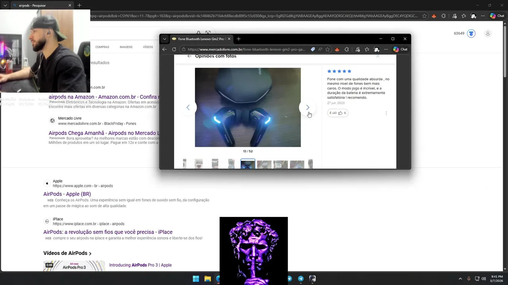
Task: Switch to VÍDEOS search tab
Action: pyautogui.click(x=148, y=47)
